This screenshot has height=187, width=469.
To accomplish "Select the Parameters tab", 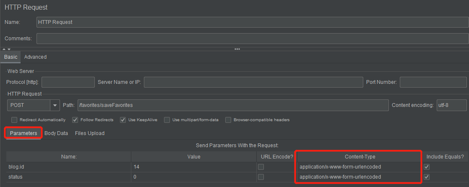I will tap(23, 133).
